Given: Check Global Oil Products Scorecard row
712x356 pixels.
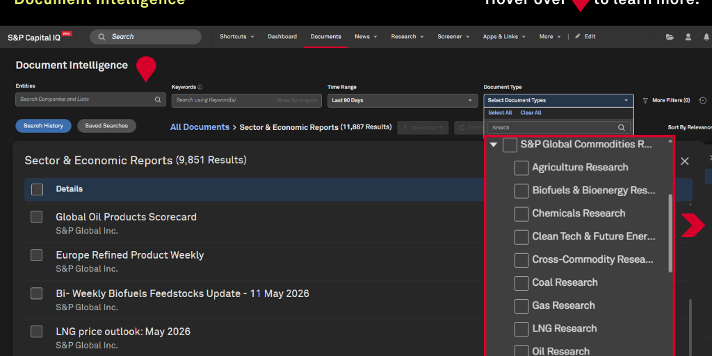Looking at the screenshot, I should 36,217.
